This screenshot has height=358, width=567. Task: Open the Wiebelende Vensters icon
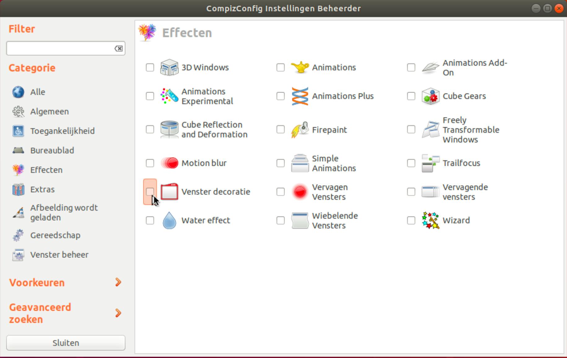click(x=300, y=220)
